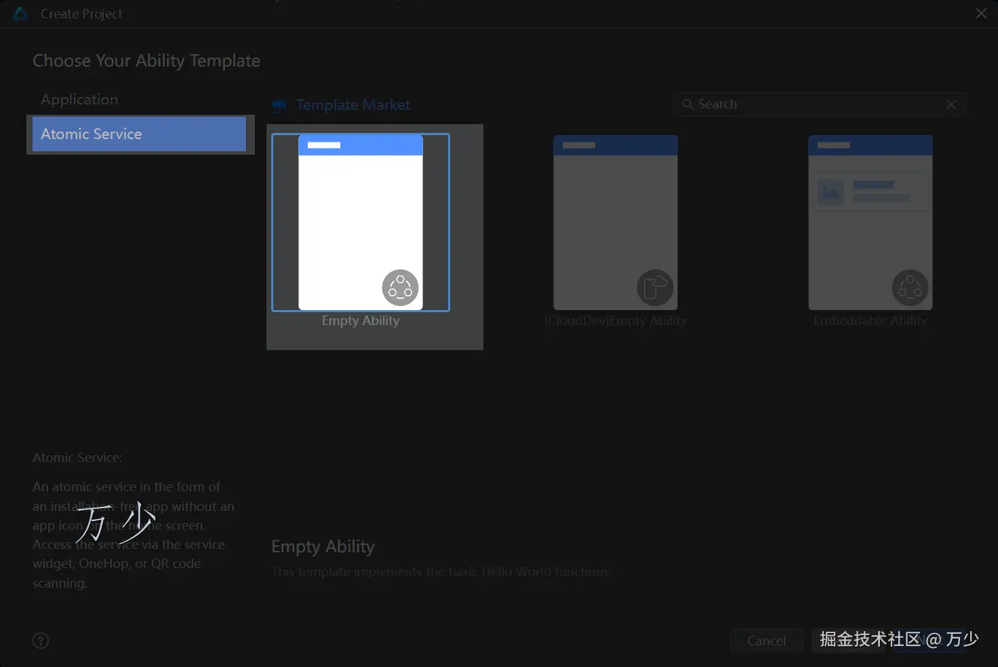998x667 pixels.
Task: Close the Create Project dialog
Action: coord(981,14)
